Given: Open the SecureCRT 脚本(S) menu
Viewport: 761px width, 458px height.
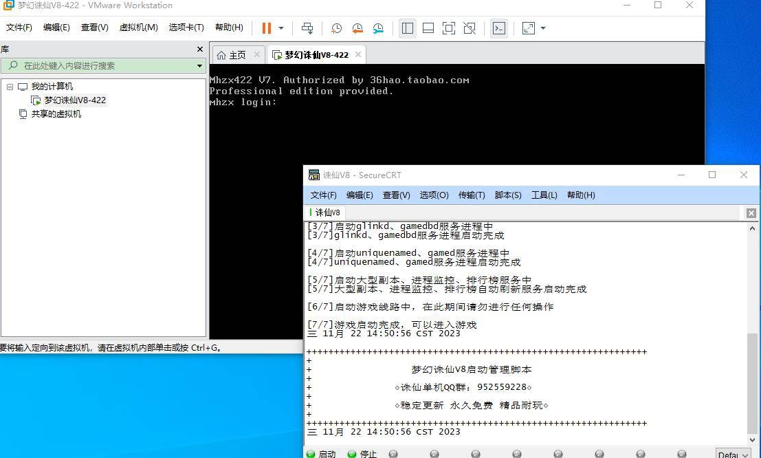Looking at the screenshot, I should pyautogui.click(x=508, y=195).
